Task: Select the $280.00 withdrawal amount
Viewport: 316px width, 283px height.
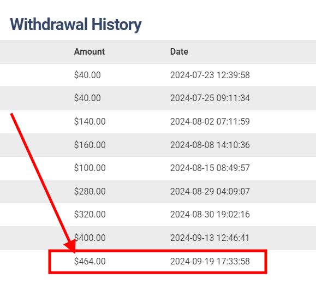Action: (x=90, y=191)
